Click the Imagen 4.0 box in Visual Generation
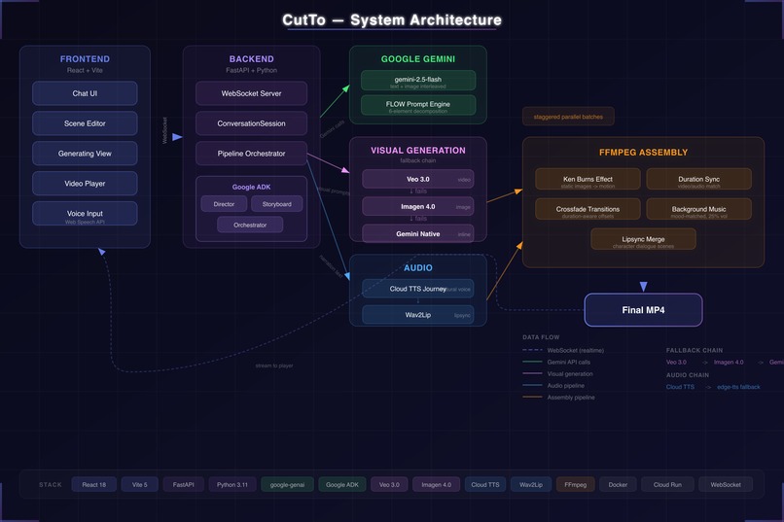Image resolution: width=784 pixels, height=522 pixels. 418,206
